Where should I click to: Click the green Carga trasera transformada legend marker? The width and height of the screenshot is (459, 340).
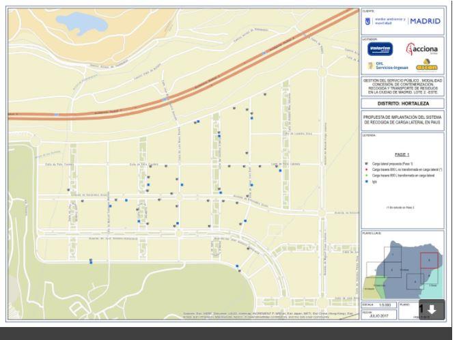(x=366, y=175)
